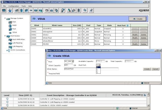Click Modify for PE1950 row V0005
The height and width of the screenshot is (110, 162).
click(x=135, y=44)
